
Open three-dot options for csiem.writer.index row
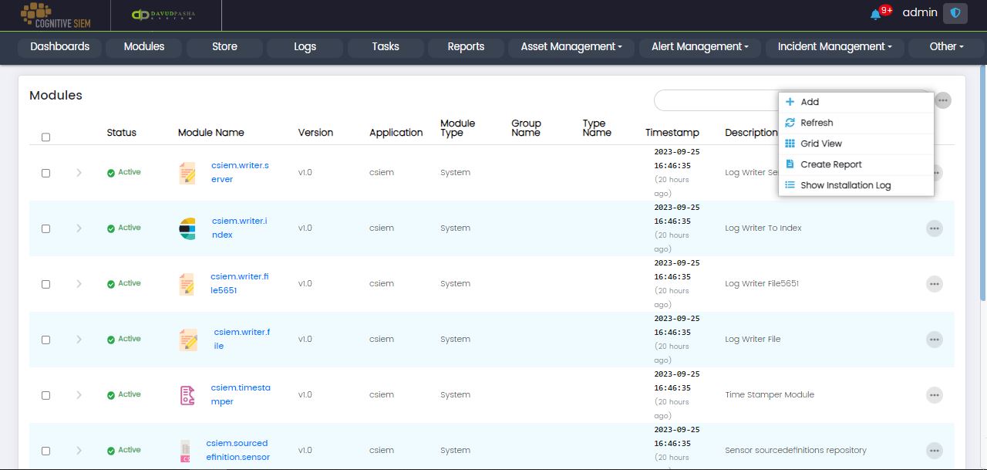pyautogui.click(x=934, y=228)
